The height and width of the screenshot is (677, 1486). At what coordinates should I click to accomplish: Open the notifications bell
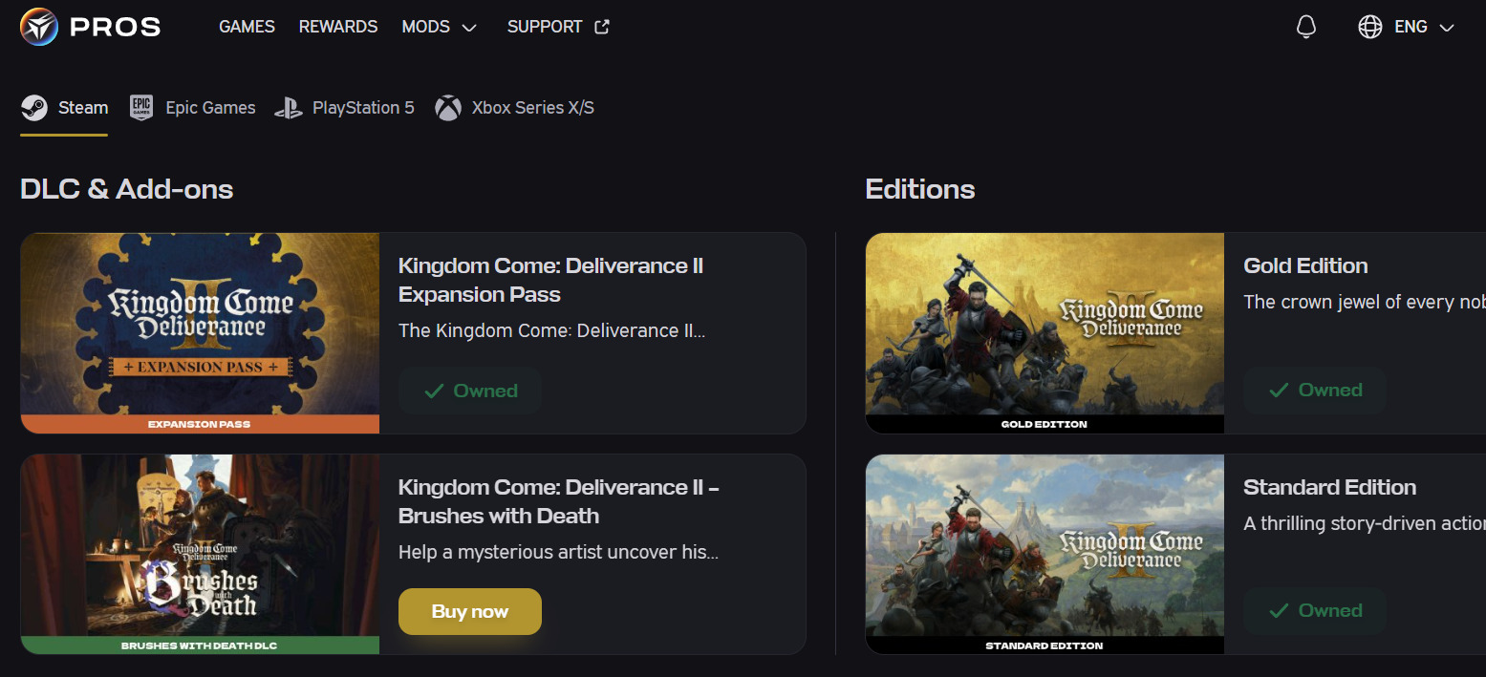pos(1306,27)
